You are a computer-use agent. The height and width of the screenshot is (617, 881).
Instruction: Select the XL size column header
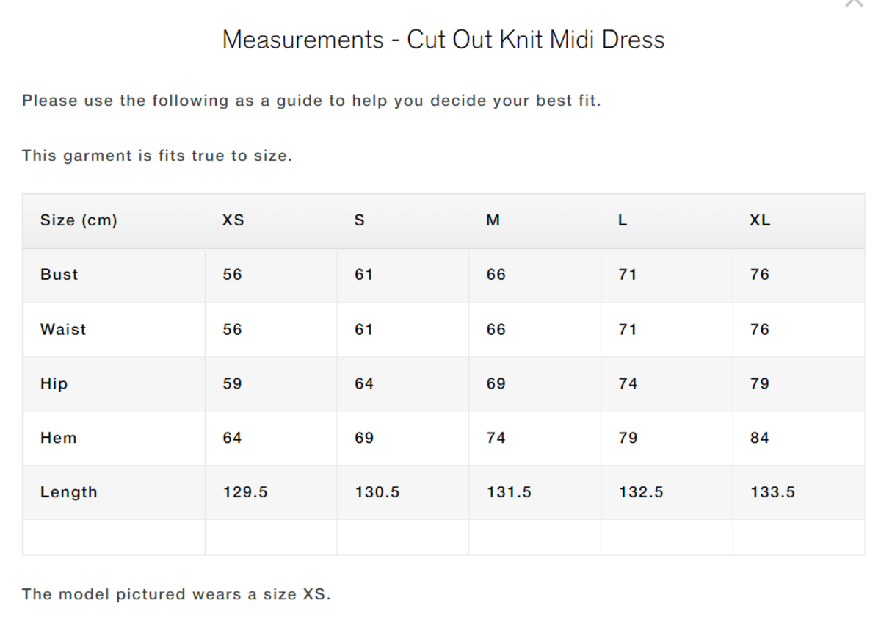[760, 220]
